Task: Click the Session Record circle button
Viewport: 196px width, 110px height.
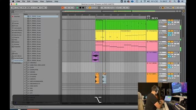Action: click(97, 8)
